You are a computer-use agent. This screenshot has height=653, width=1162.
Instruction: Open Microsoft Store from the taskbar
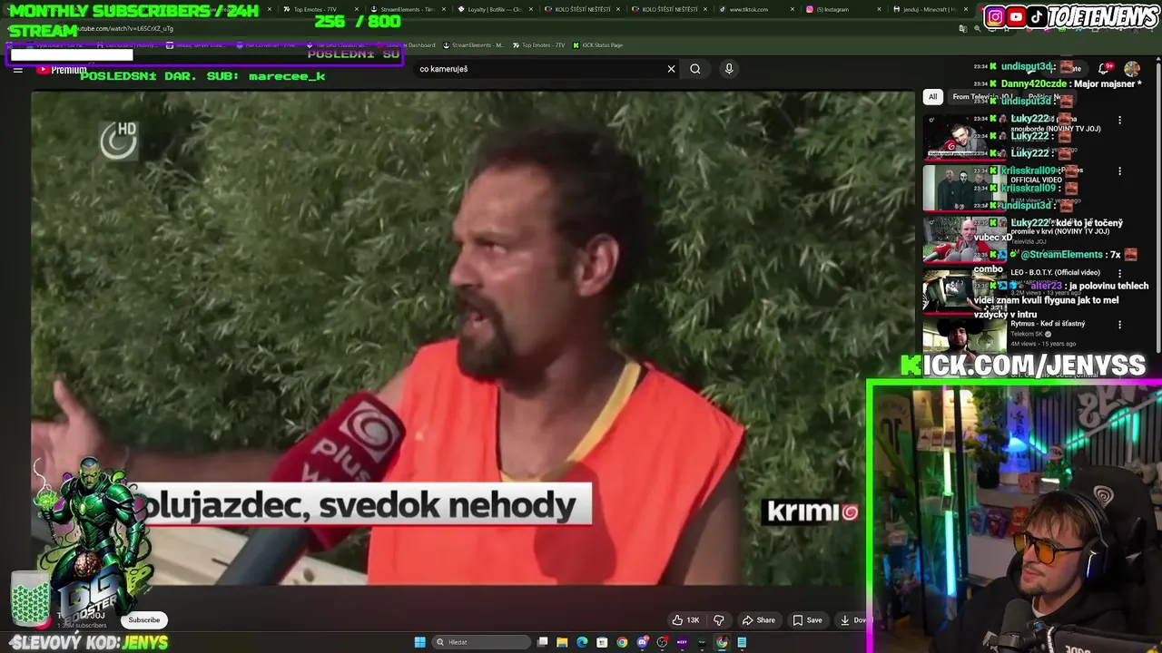[x=602, y=642]
